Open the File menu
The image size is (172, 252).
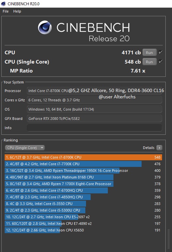6,11
